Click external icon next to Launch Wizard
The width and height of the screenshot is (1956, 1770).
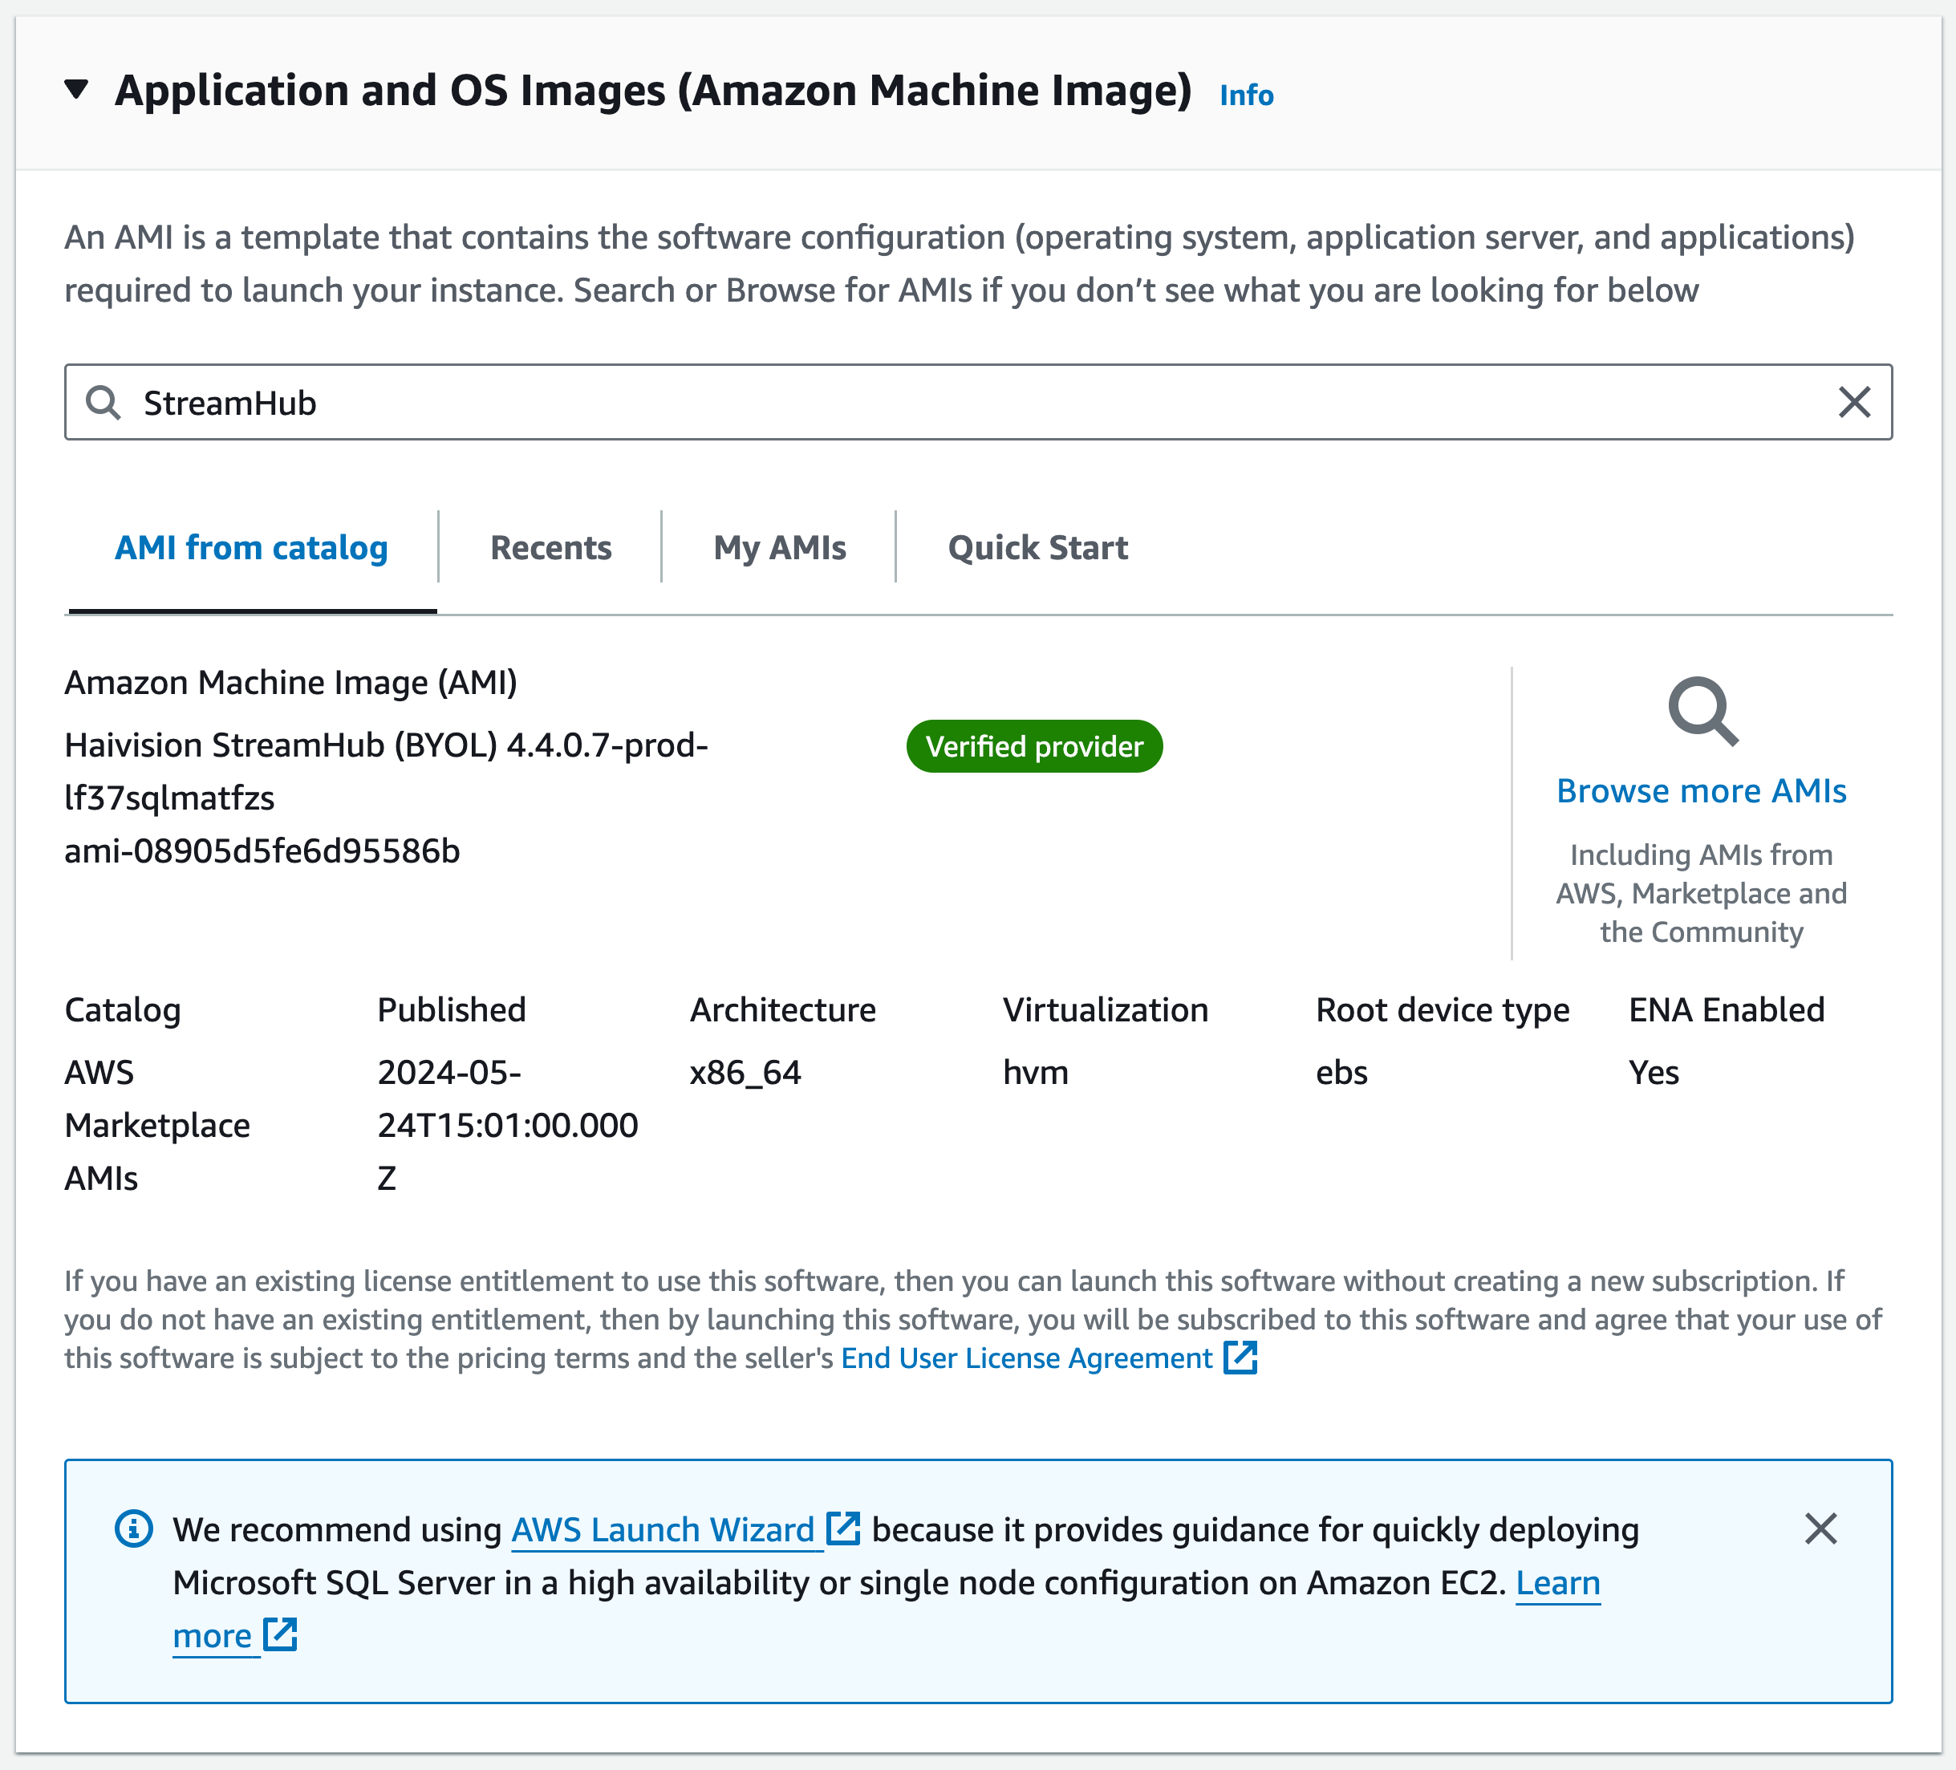[x=842, y=1528]
